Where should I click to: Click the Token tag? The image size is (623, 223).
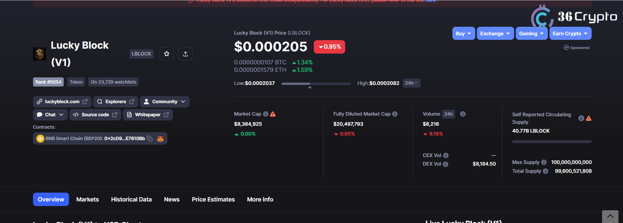[76, 82]
